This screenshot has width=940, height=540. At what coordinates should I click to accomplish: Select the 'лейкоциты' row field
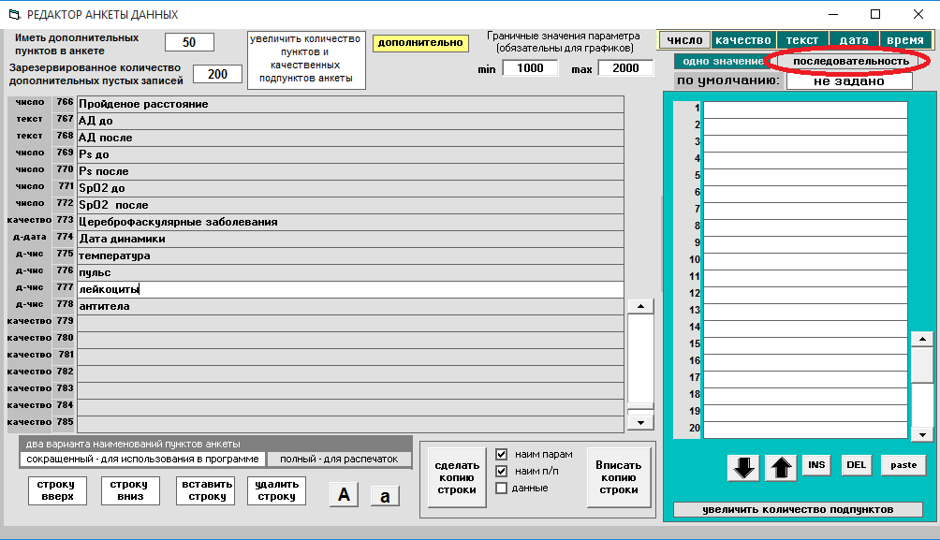pyautogui.click(x=350, y=289)
